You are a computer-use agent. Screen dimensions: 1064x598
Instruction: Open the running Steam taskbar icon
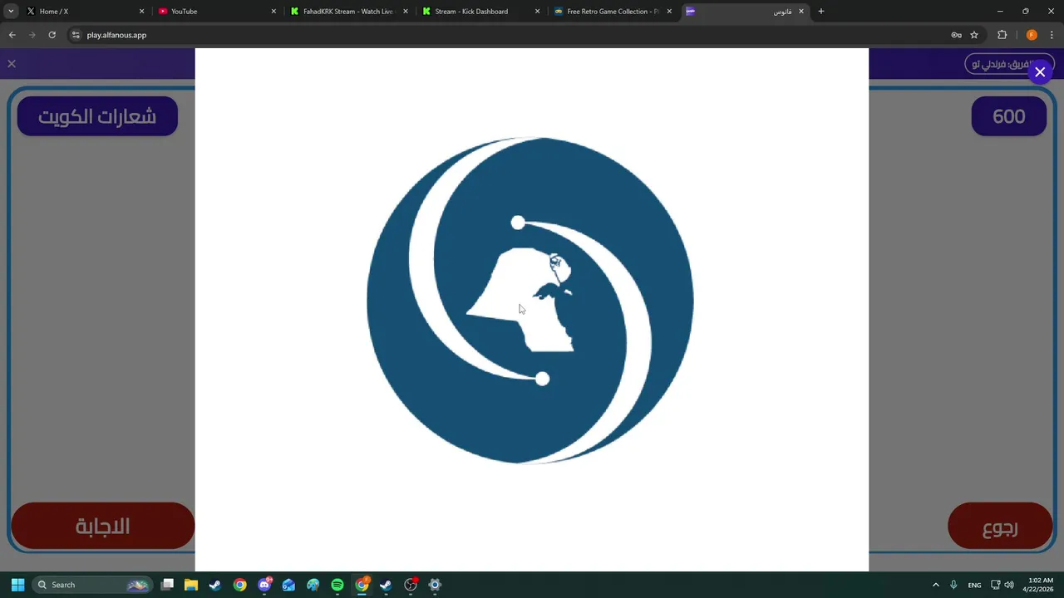(x=386, y=585)
